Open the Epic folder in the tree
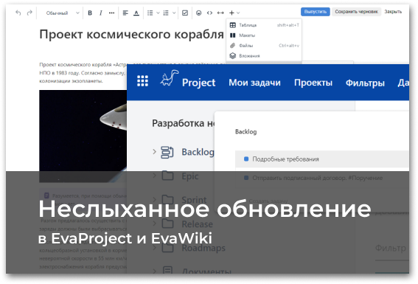 [189, 176]
